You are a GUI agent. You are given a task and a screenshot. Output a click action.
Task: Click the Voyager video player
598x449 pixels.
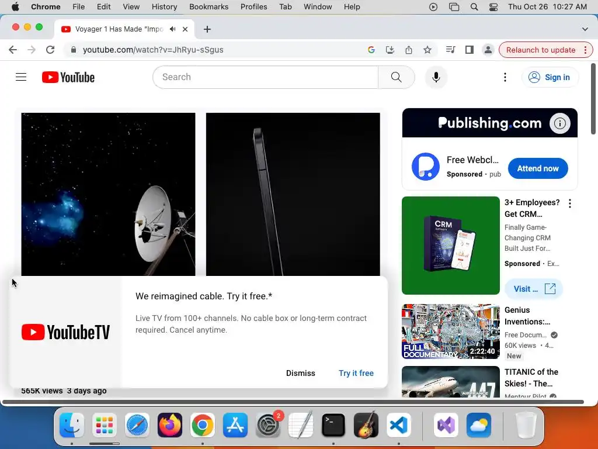pos(108,194)
